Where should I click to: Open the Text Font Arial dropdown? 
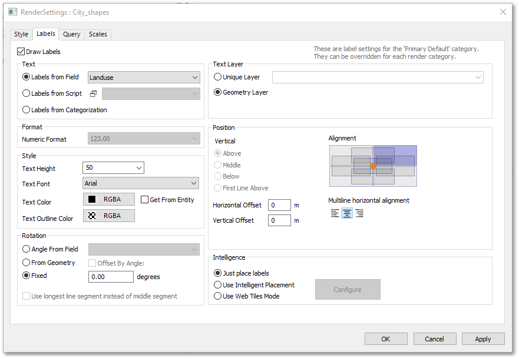[141, 183]
